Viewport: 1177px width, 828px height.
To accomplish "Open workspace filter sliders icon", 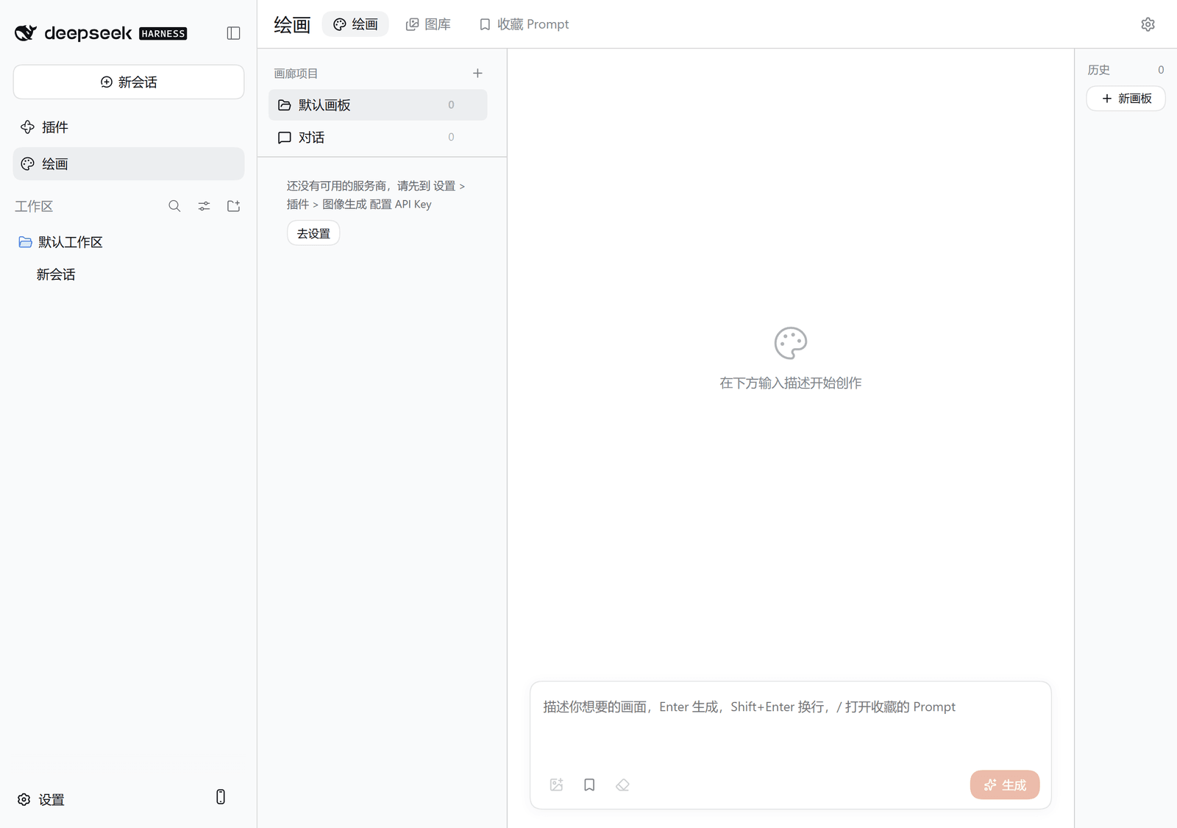I will coord(204,206).
